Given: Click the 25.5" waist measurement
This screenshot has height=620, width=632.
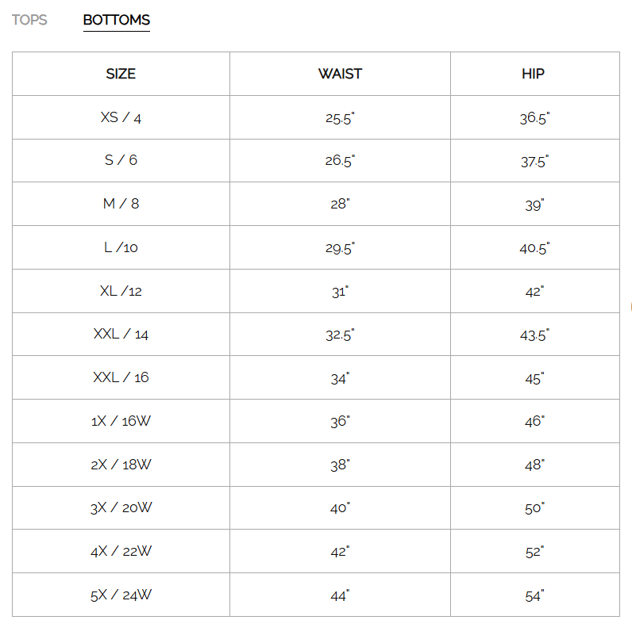Looking at the screenshot, I should (x=340, y=118).
